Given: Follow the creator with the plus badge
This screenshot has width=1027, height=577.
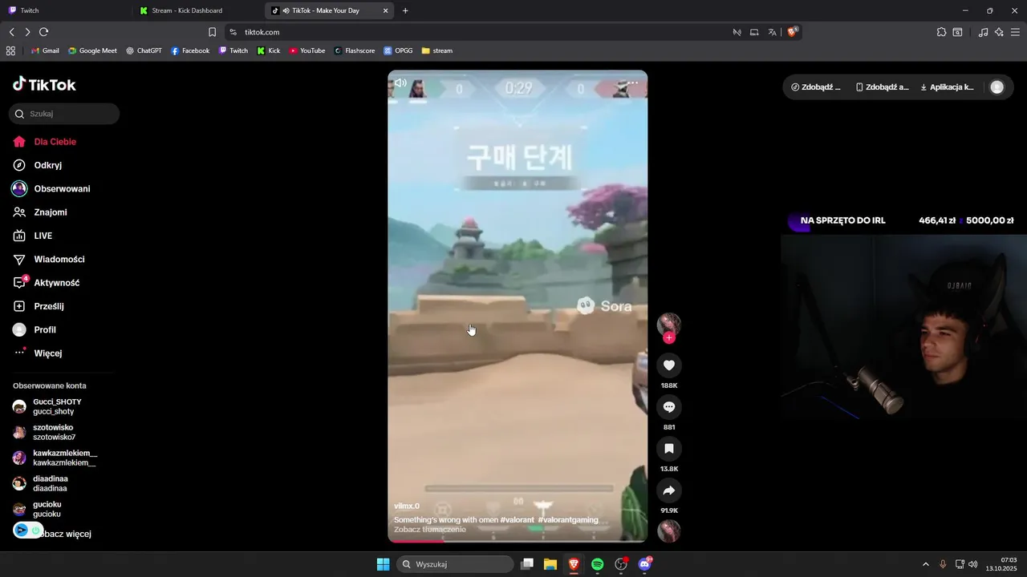Looking at the screenshot, I should coord(669,337).
